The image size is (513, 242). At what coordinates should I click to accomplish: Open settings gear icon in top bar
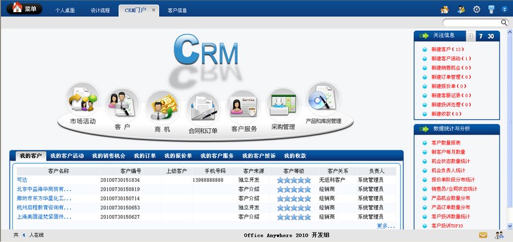(476, 10)
